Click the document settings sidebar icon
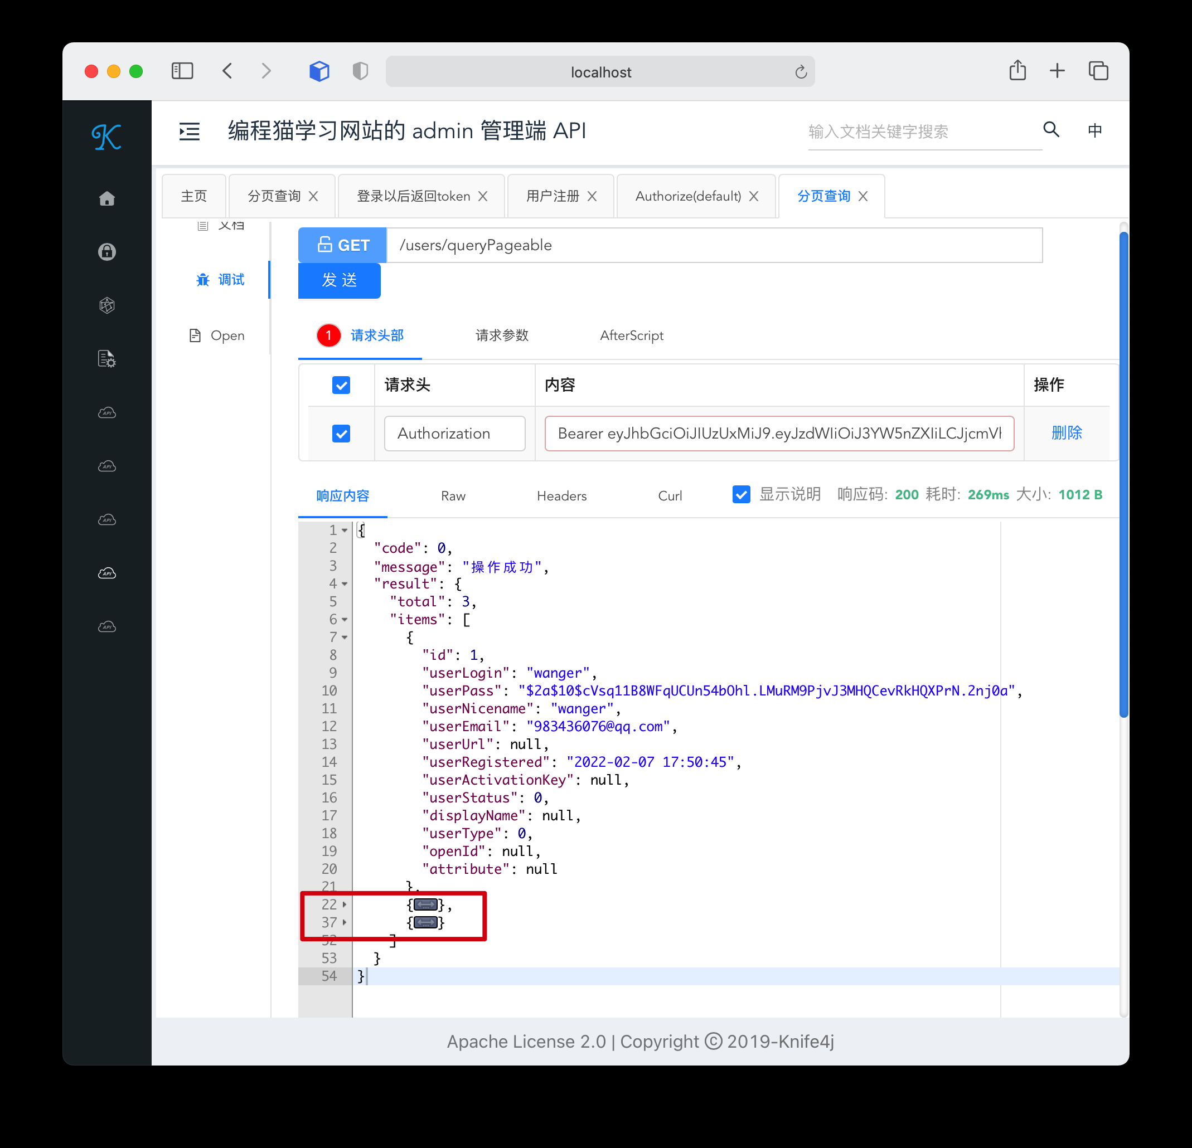 tap(107, 359)
